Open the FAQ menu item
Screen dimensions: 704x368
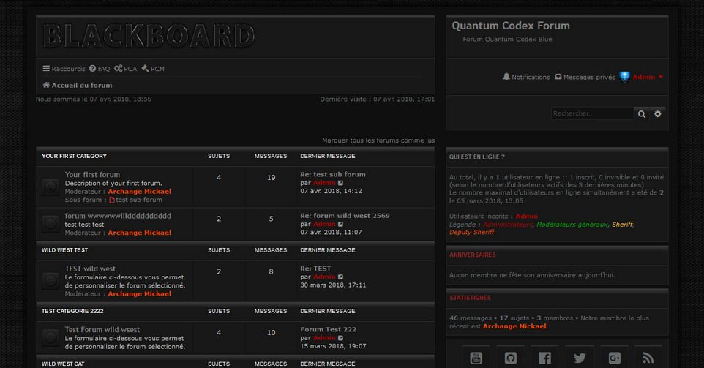pos(100,69)
